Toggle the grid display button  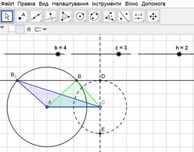(20, 29)
